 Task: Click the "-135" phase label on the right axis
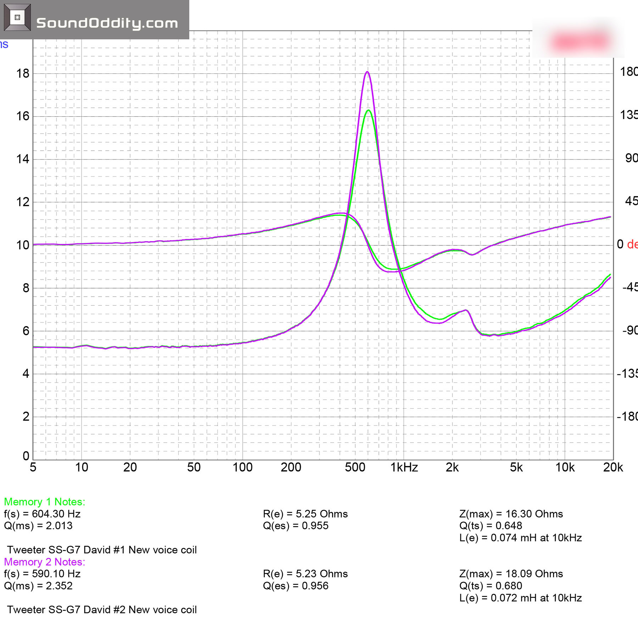(627, 374)
